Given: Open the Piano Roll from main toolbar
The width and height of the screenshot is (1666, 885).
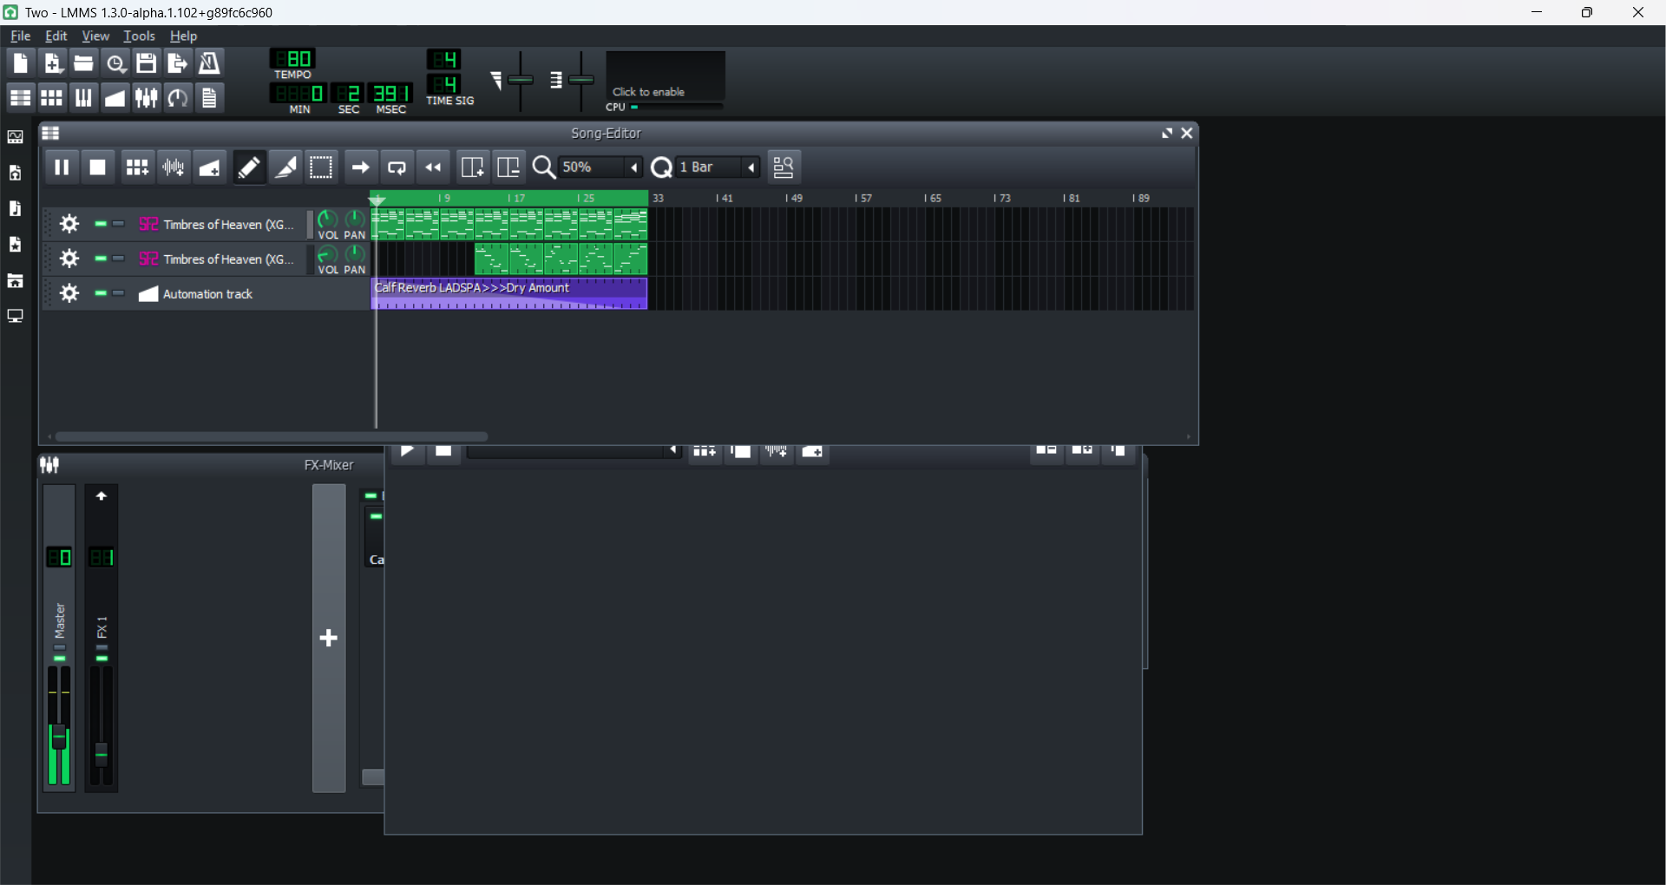Looking at the screenshot, I should (x=83, y=98).
